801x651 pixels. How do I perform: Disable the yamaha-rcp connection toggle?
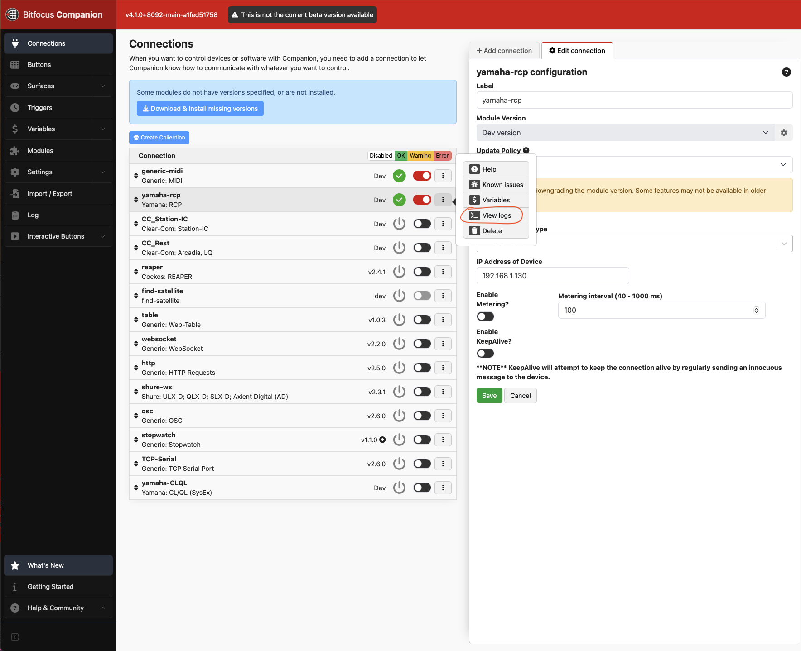(x=422, y=200)
